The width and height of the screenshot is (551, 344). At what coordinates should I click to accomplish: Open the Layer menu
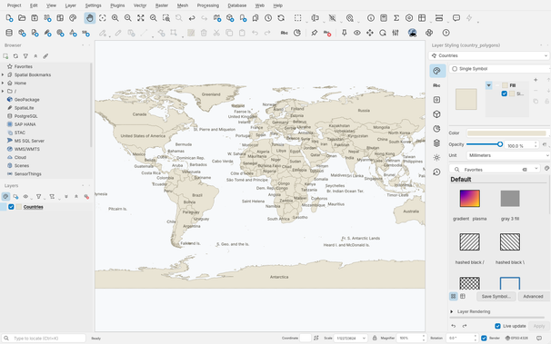[x=70, y=5]
